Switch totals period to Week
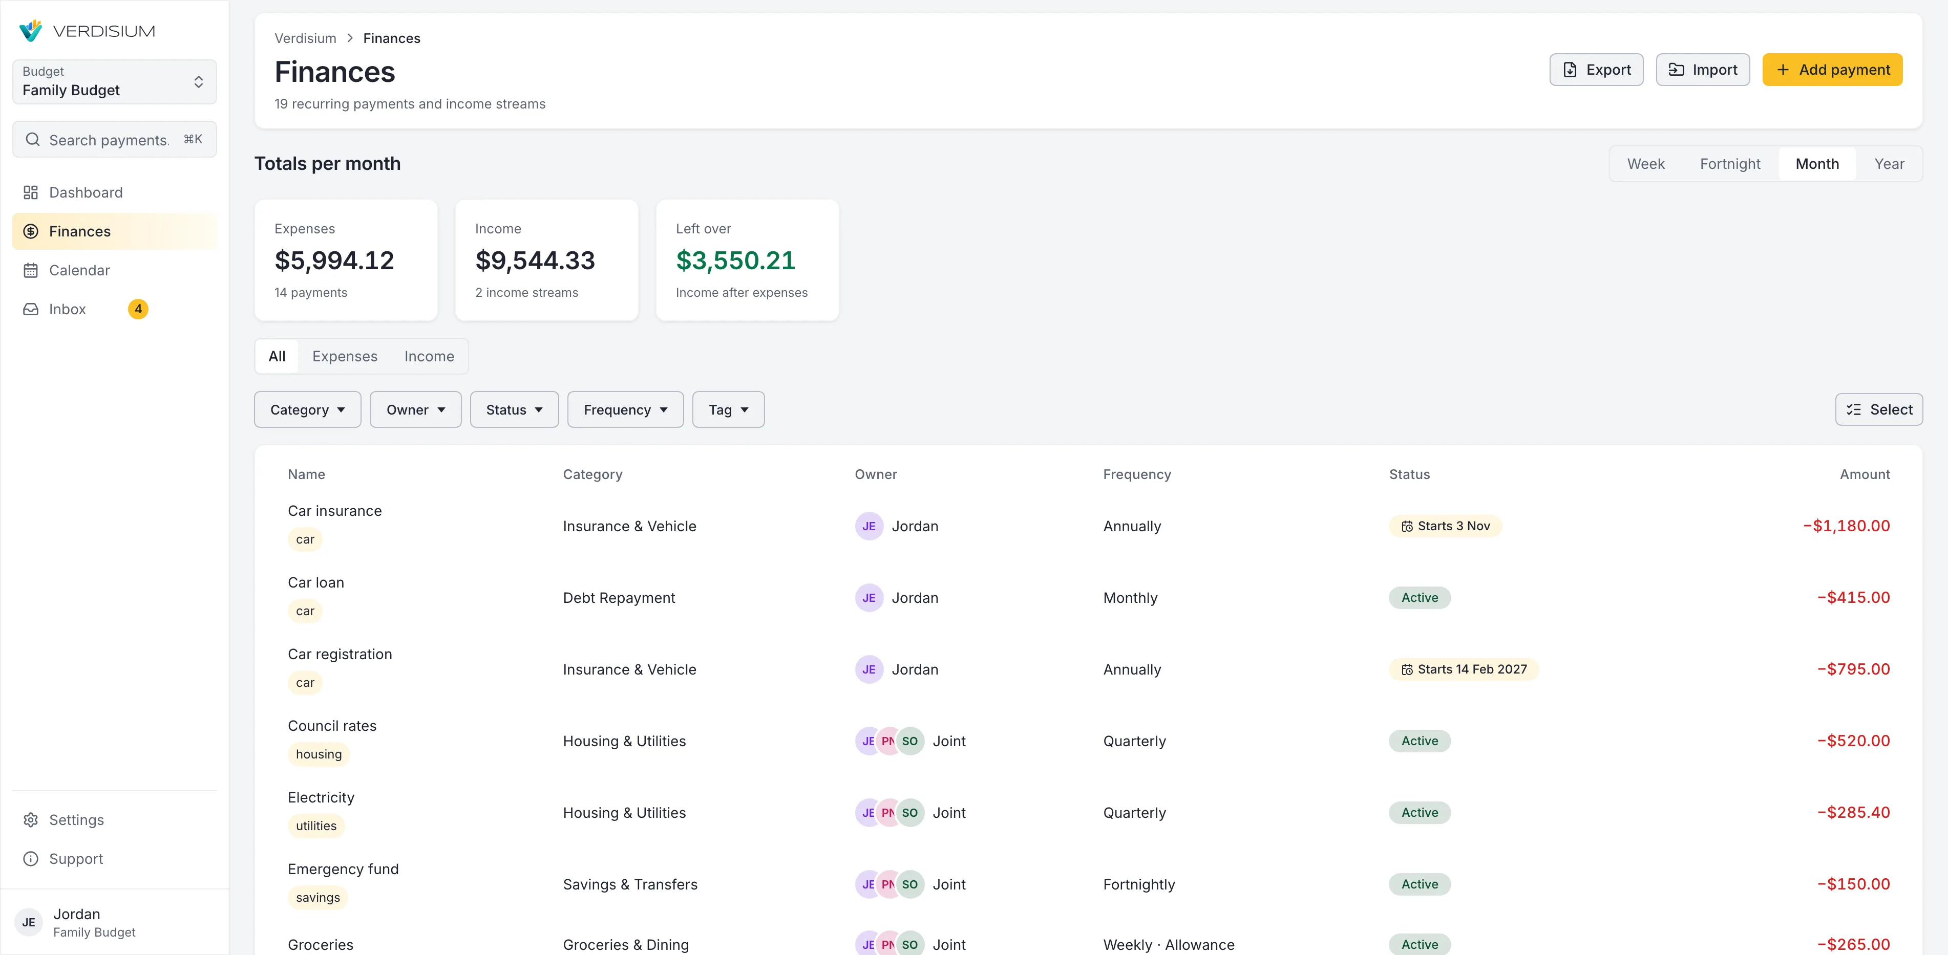1948x955 pixels. [1645, 164]
